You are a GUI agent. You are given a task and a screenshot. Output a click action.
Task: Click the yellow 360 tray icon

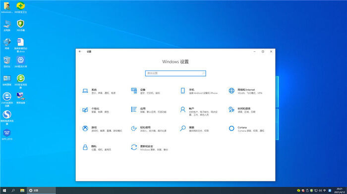click(298, 191)
